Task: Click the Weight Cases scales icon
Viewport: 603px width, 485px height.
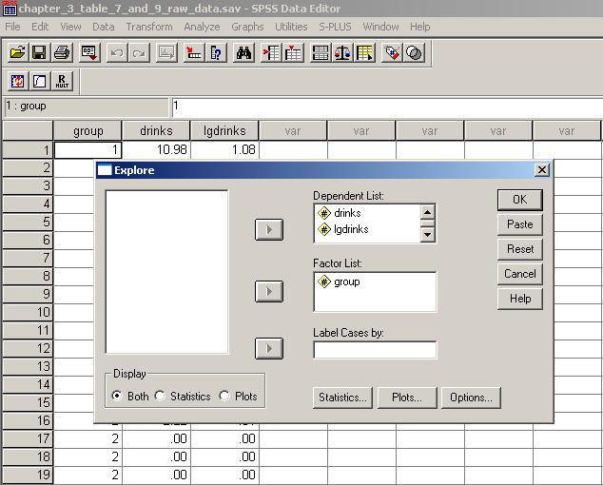Action: (342, 52)
